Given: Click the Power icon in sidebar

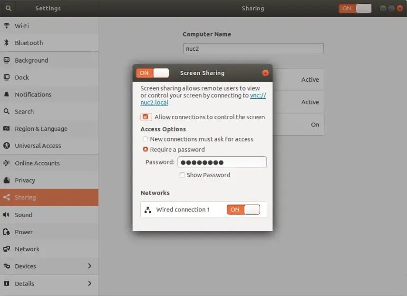Looking at the screenshot, I should (x=7, y=232).
